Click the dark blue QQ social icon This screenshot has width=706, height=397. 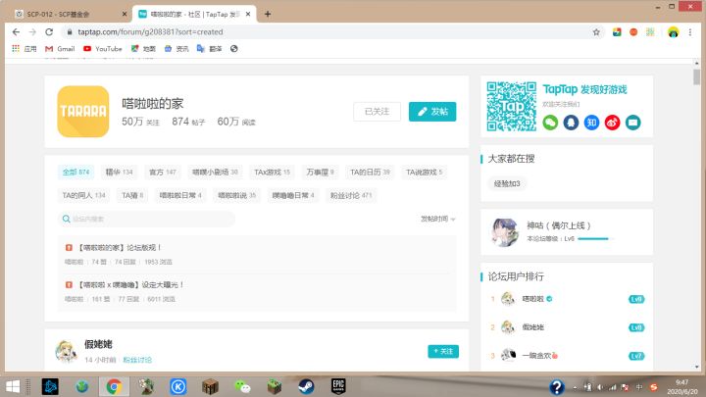tap(571, 123)
